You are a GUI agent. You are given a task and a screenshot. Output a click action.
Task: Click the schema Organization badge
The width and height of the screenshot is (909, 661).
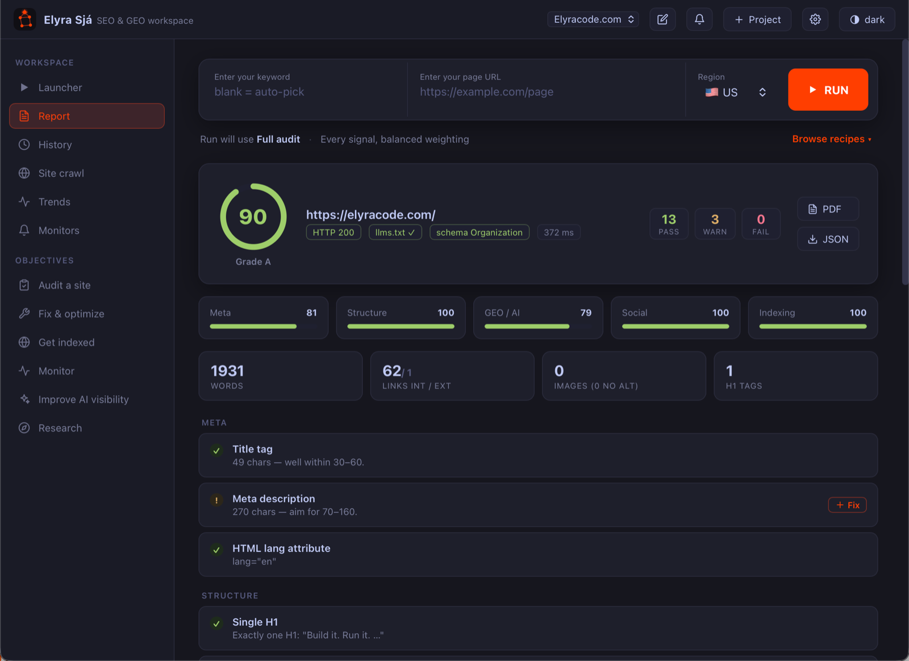(479, 232)
